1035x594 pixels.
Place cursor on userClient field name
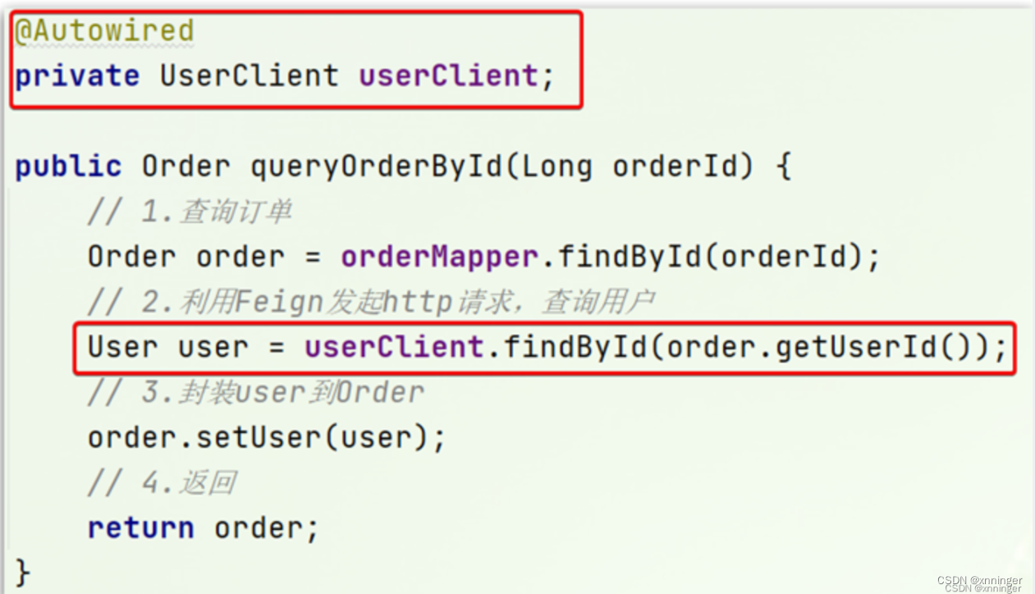[448, 75]
